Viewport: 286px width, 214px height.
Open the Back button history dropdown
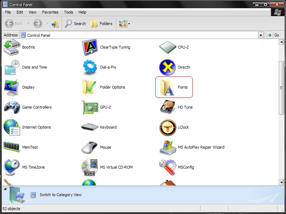pos(28,24)
